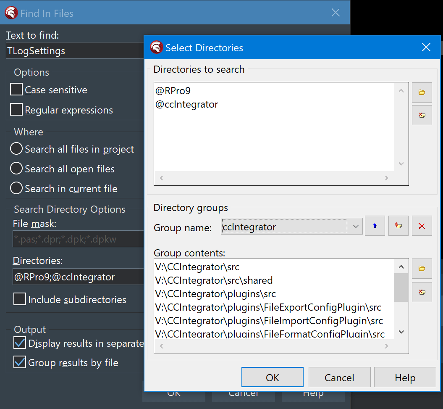Image resolution: width=443 pixels, height=409 pixels.
Task: Enable the Case sensitive checkbox
Action: tap(16, 89)
